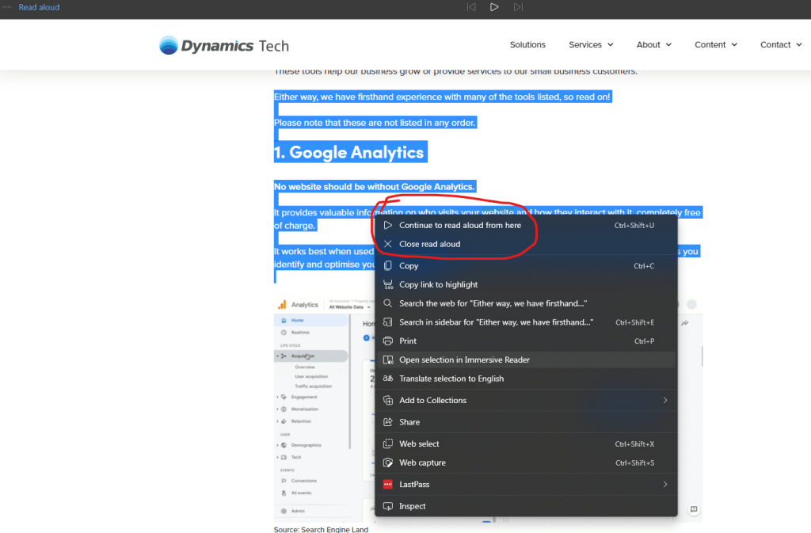
Task: Click the X icon beside Close read aloud
Action: pos(388,244)
